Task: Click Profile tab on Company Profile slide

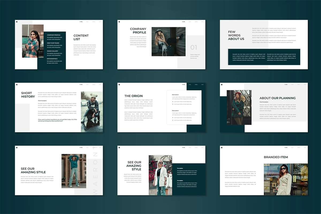Action: coord(184,22)
